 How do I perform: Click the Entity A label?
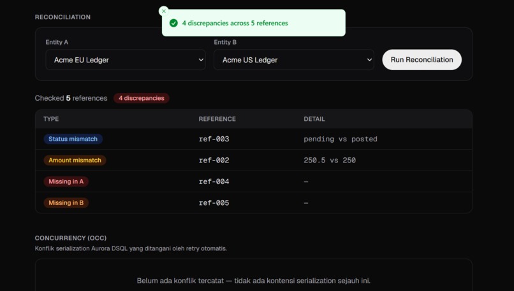[x=57, y=42]
